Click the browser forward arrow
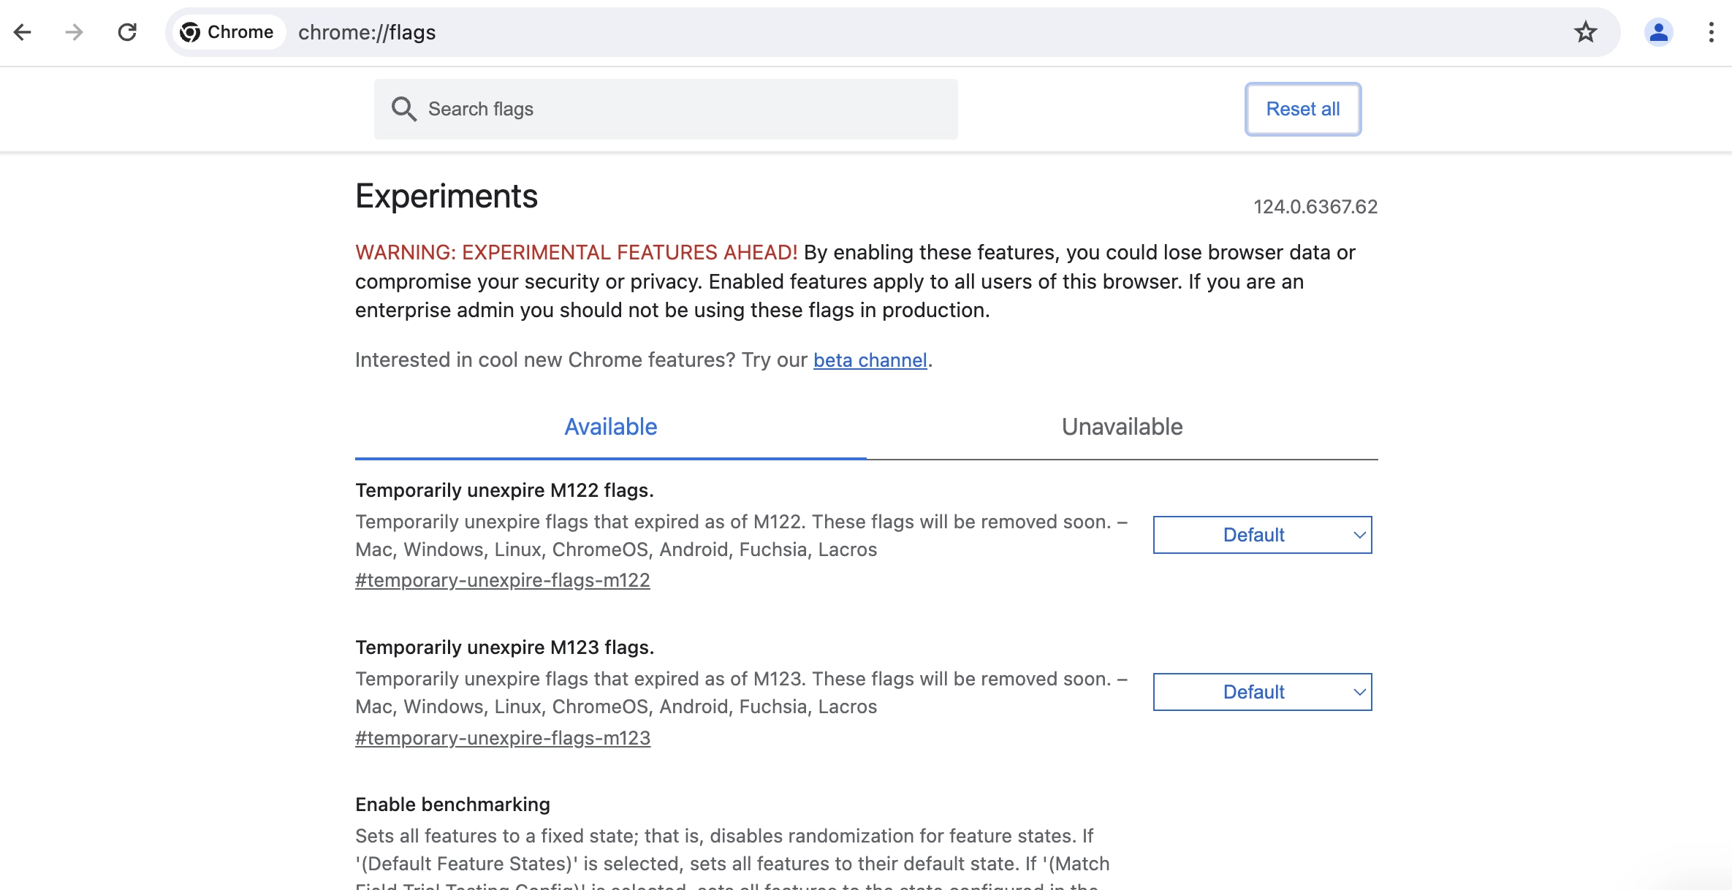 74,32
